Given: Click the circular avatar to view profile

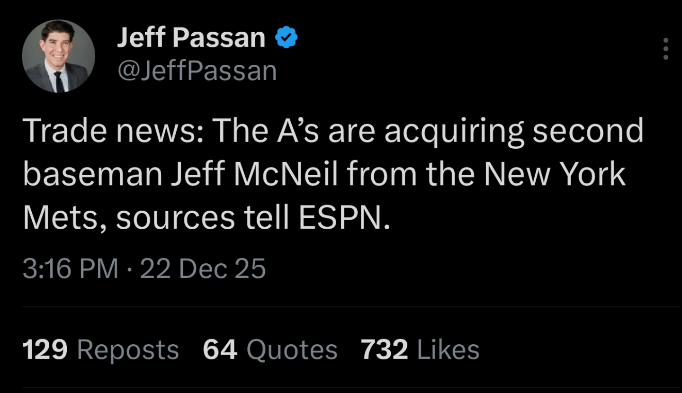Looking at the screenshot, I should (58, 55).
